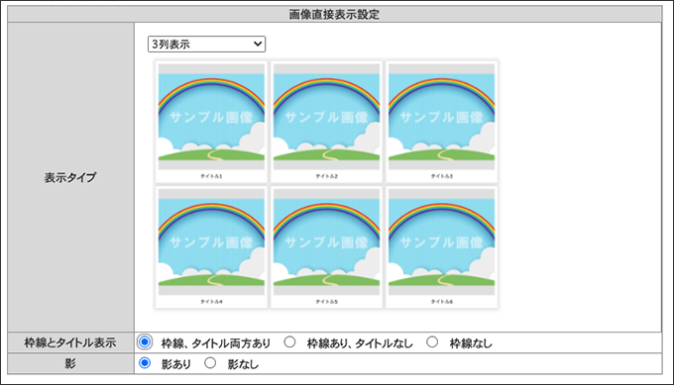Click sample image thumbnail タイトル1
Screen dimensions: 674x385
point(211,117)
